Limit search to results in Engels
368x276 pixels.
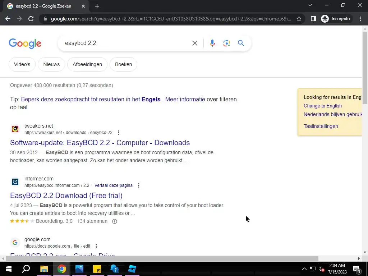91,99
